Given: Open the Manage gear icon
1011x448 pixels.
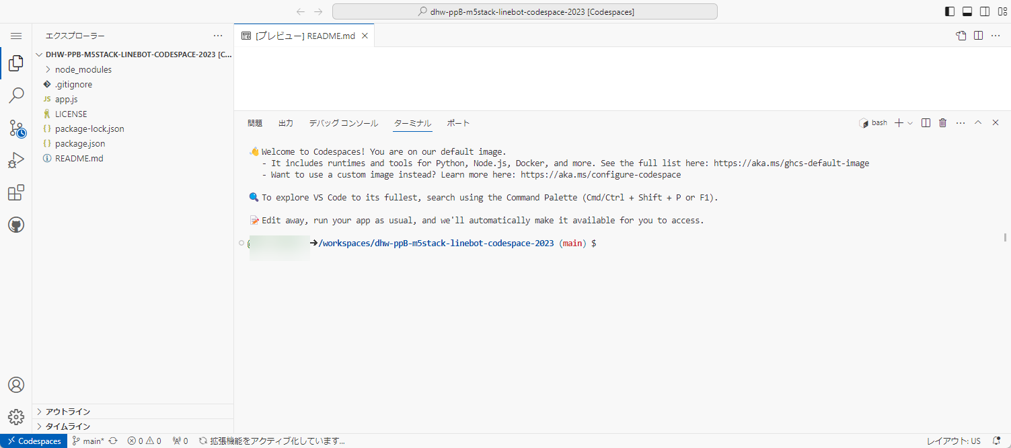Looking at the screenshot, I should click(x=16, y=417).
